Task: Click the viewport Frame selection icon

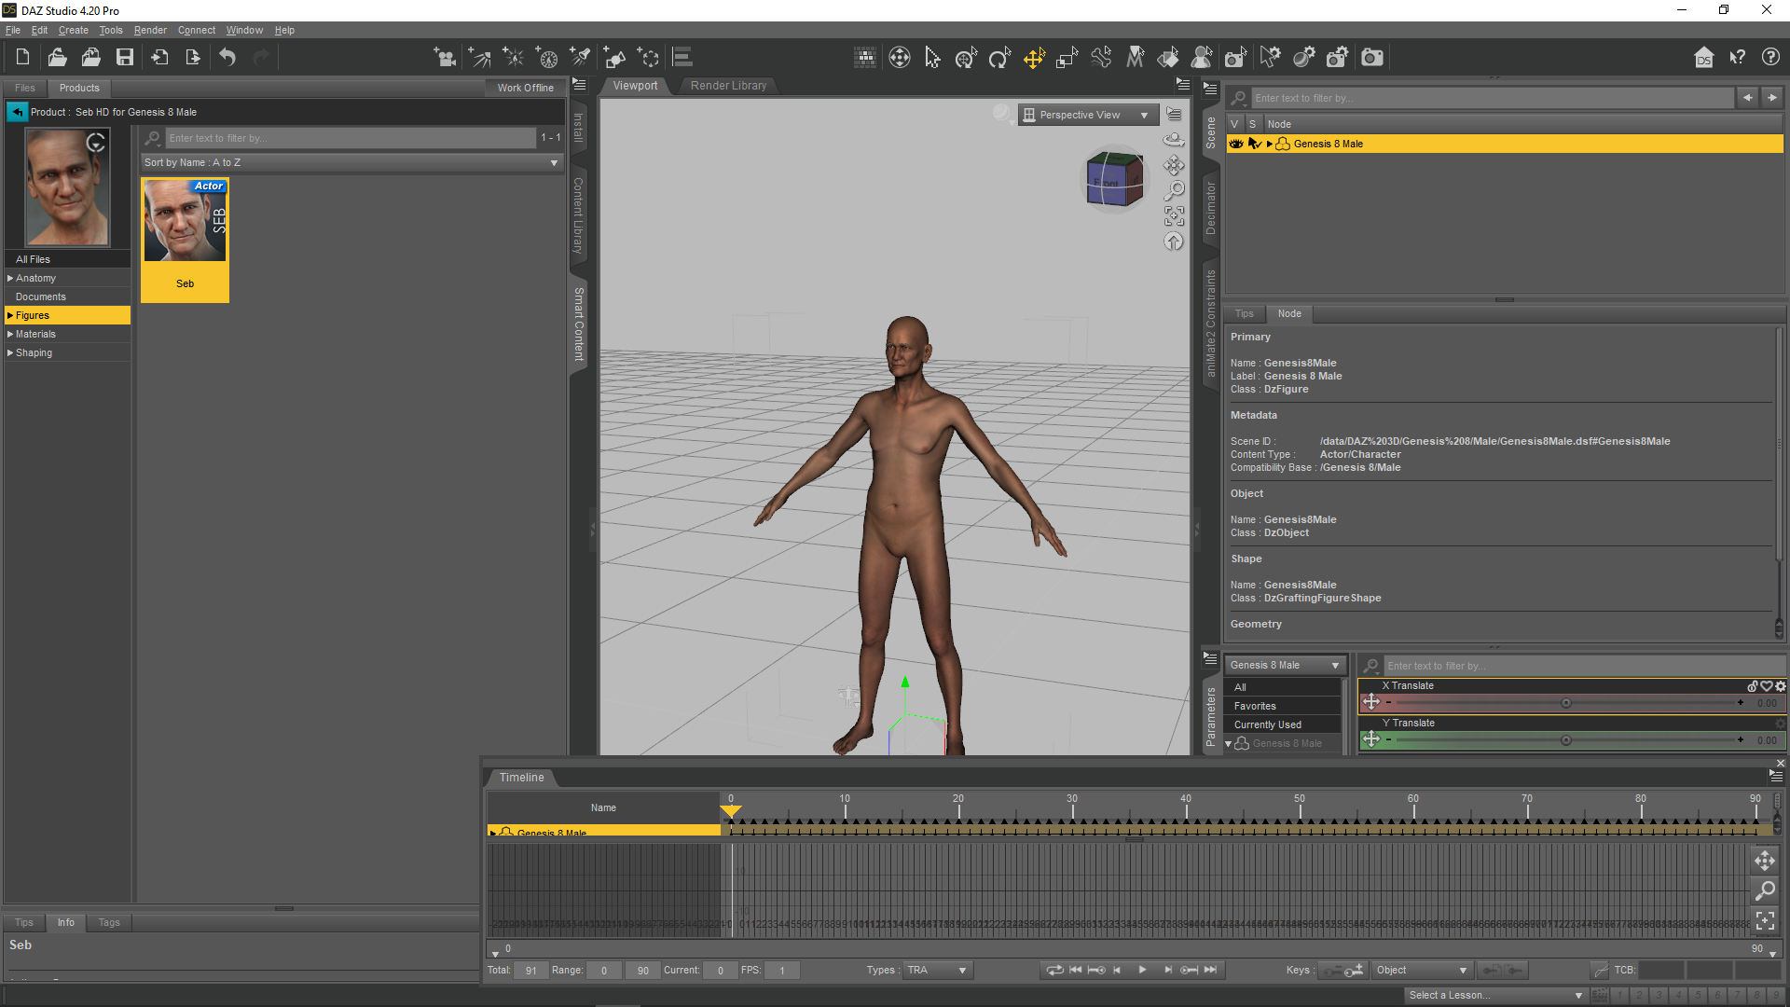Action: (x=1174, y=216)
